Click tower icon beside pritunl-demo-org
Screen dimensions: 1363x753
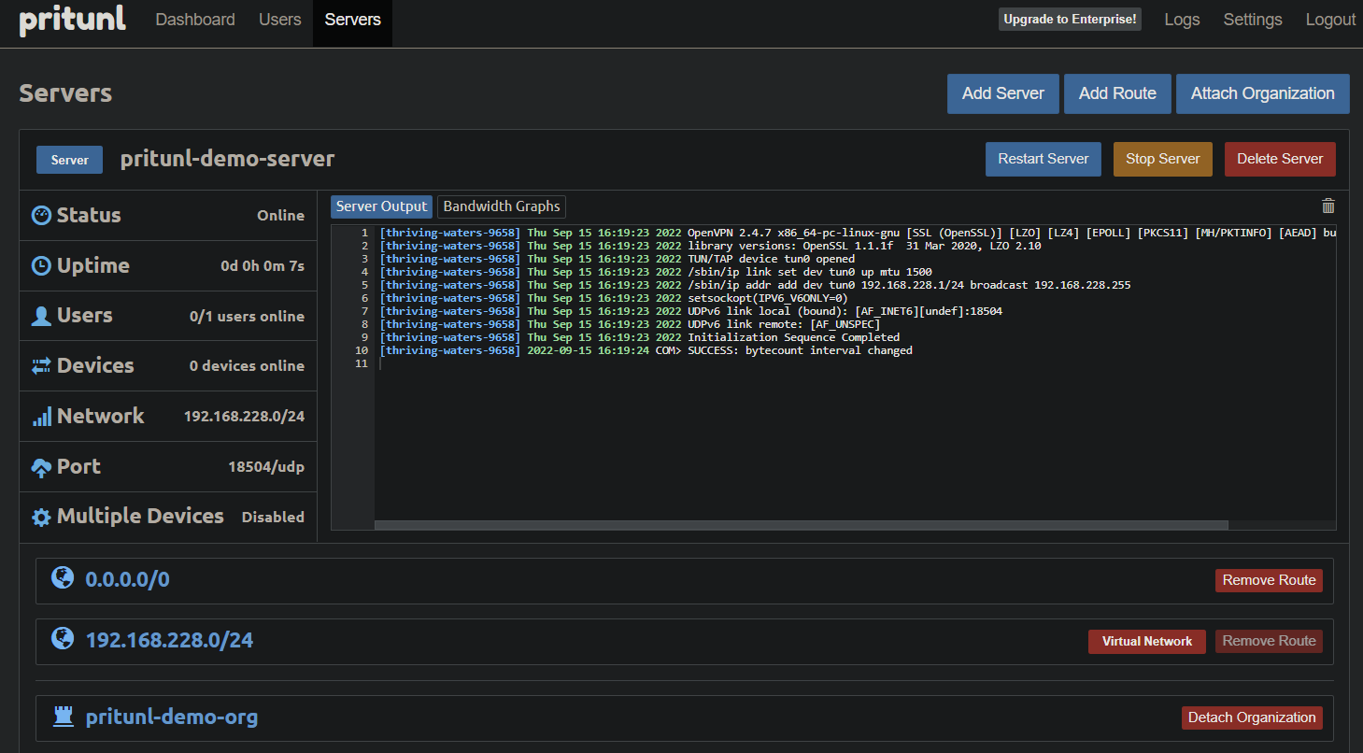tap(63, 717)
